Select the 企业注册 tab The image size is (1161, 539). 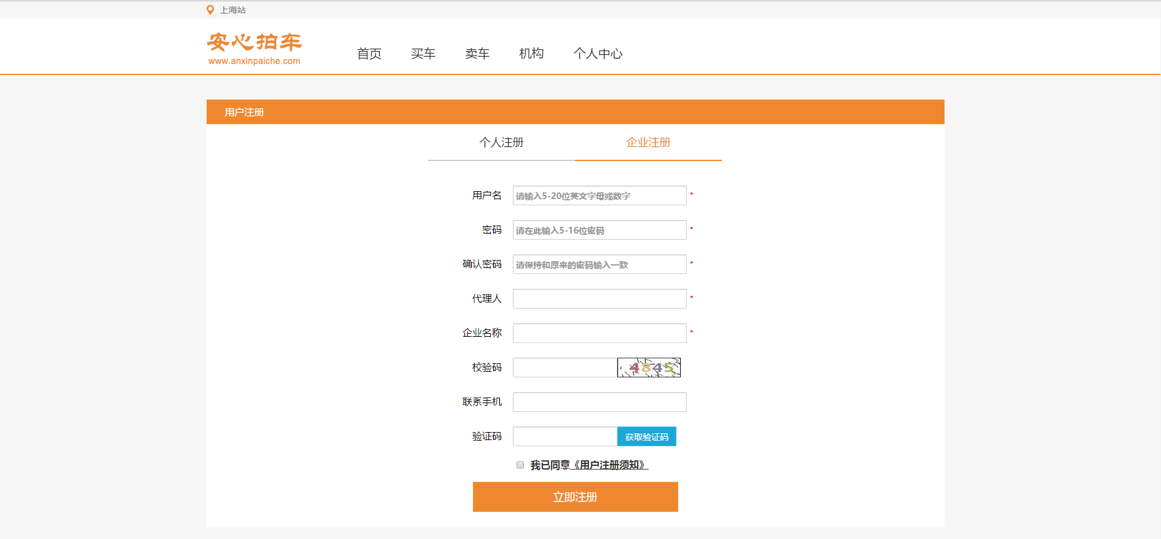pos(648,143)
